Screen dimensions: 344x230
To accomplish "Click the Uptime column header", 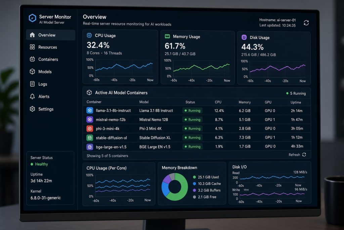I will tap(296, 102).
